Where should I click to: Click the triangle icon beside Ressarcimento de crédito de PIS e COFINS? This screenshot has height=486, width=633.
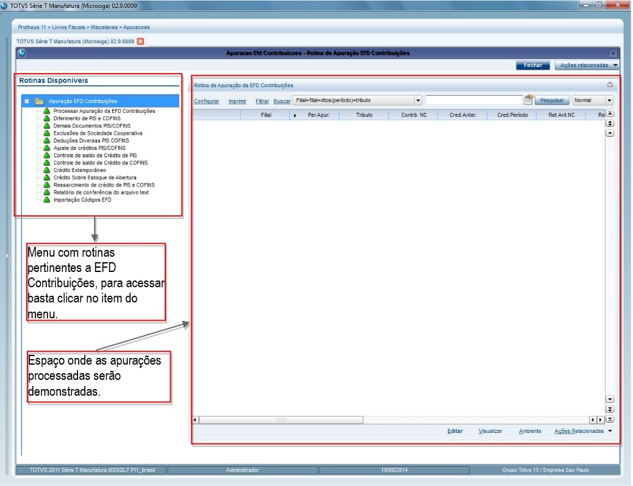[47, 185]
